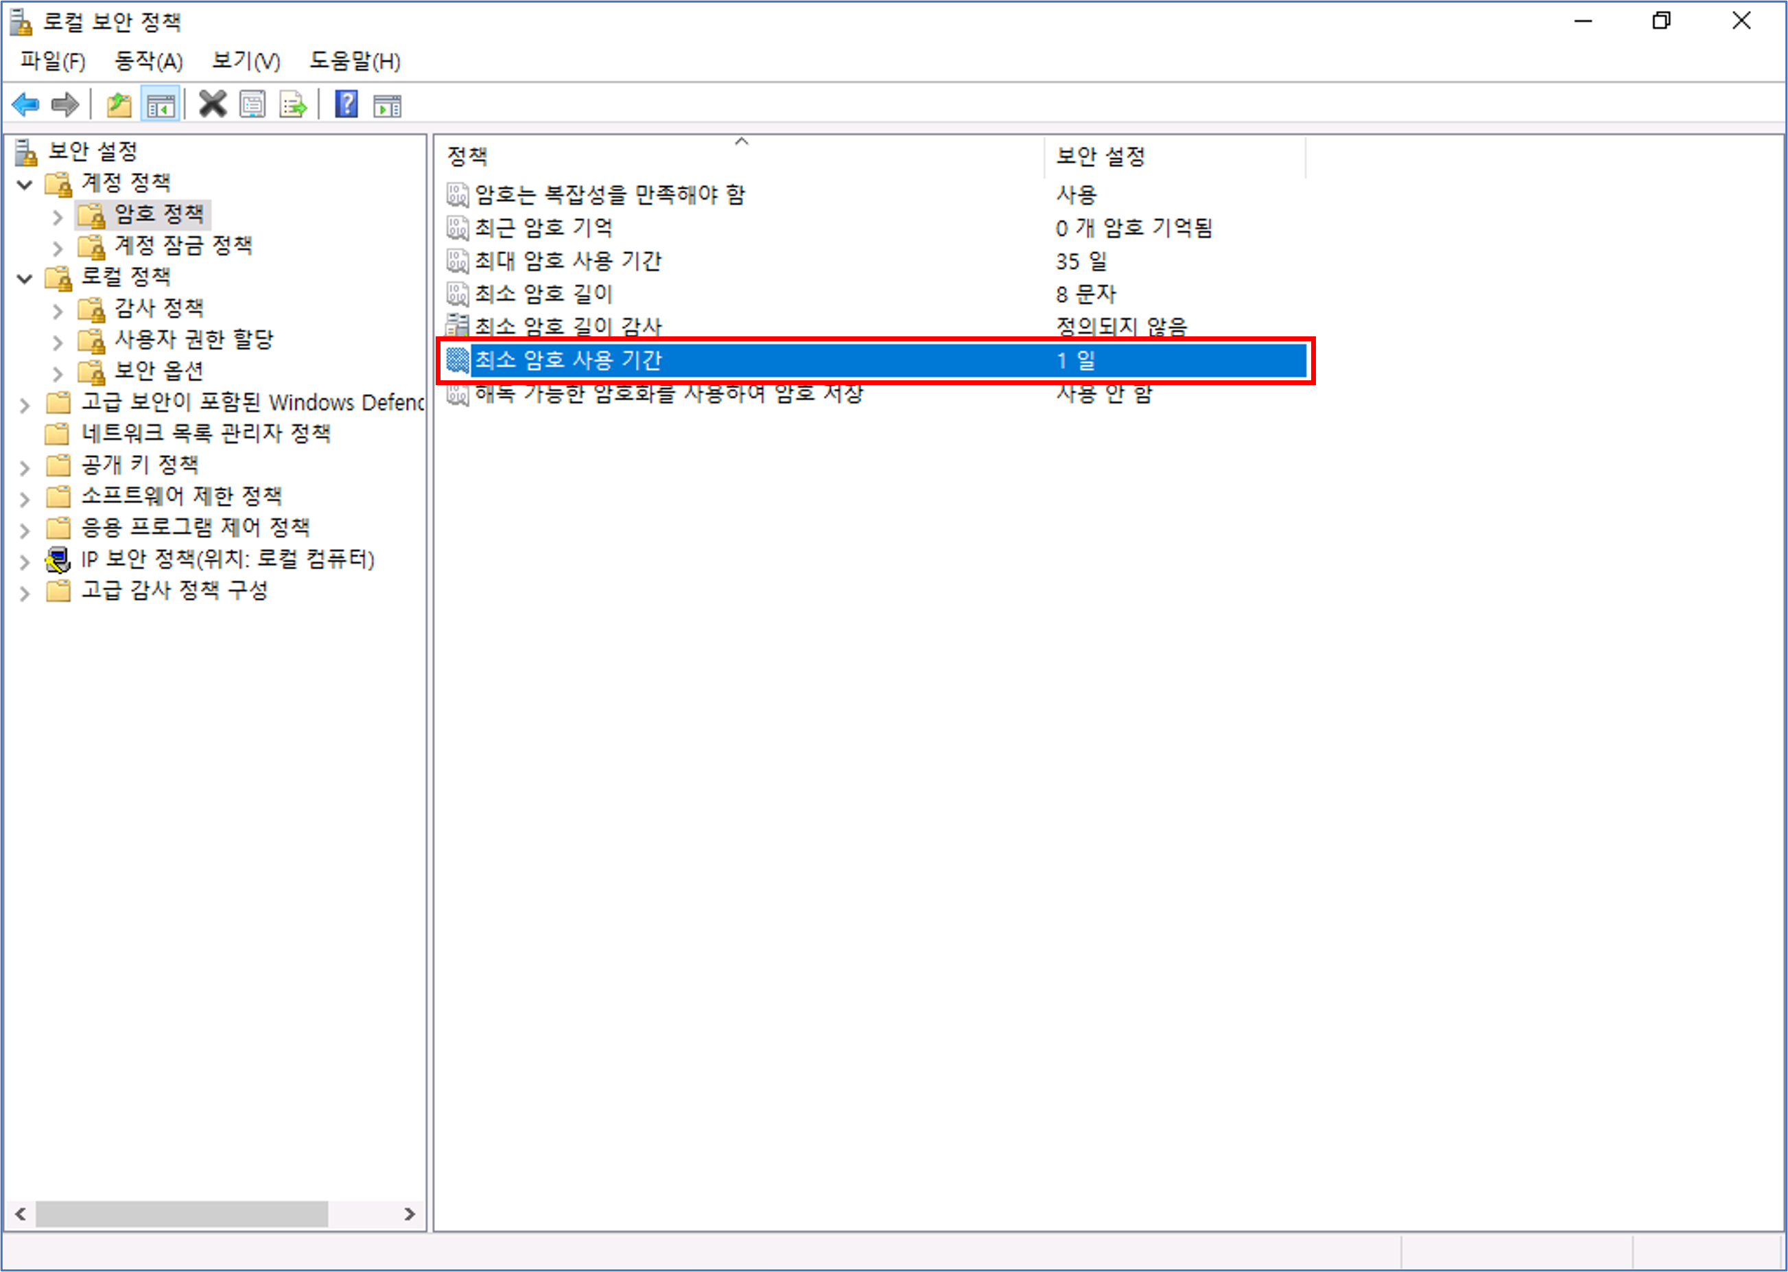Open the 파일(F) menu
The image size is (1788, 1272).
[52, 61]
